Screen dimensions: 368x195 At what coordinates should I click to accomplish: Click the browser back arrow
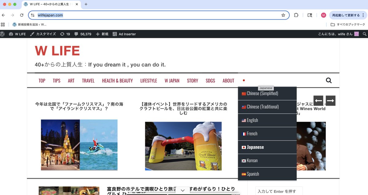(x=3, y=15)
